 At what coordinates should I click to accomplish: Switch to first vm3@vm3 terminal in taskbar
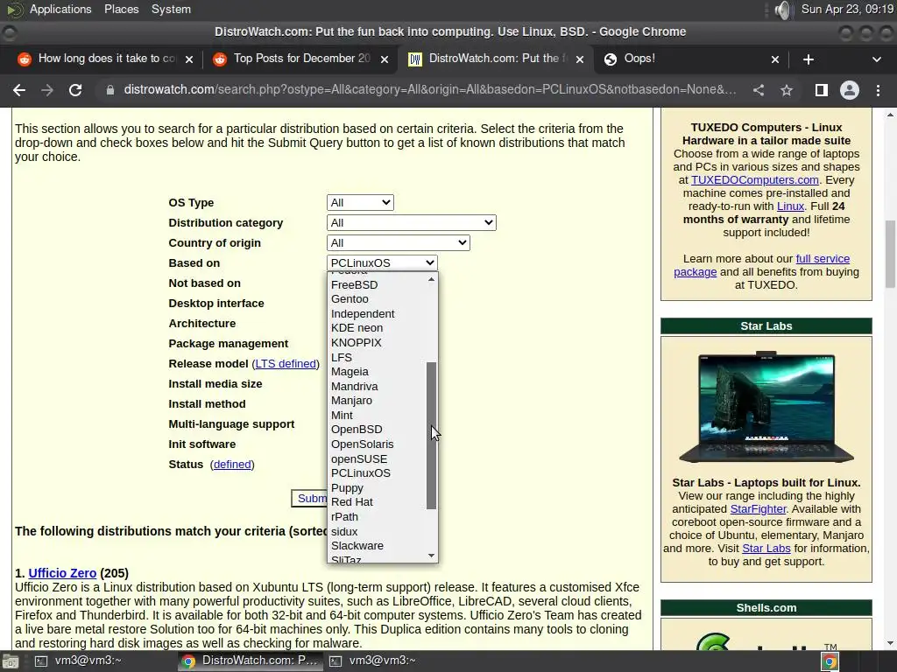point(78,661)
